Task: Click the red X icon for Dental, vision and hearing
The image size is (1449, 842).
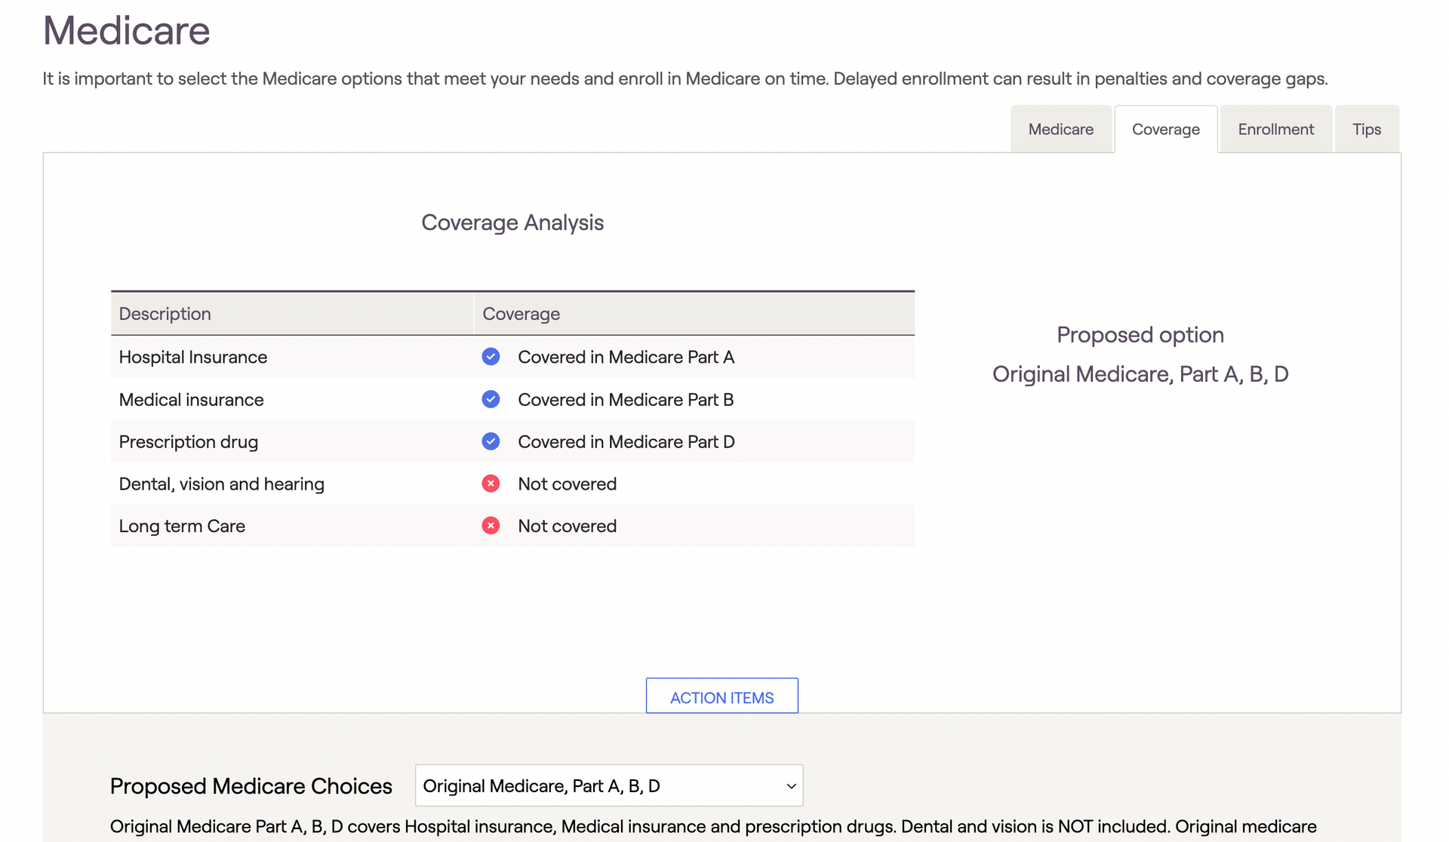Action: [491, 484]
